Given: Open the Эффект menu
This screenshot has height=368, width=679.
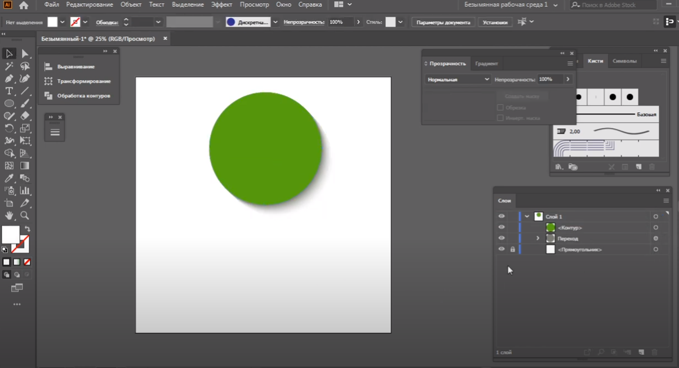Looking at the screenshot, I should (221, 4).
